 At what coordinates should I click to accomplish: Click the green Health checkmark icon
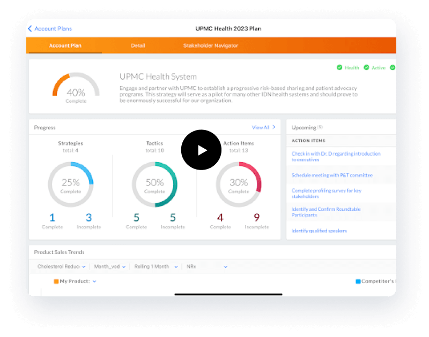click(x=339, y=68)
